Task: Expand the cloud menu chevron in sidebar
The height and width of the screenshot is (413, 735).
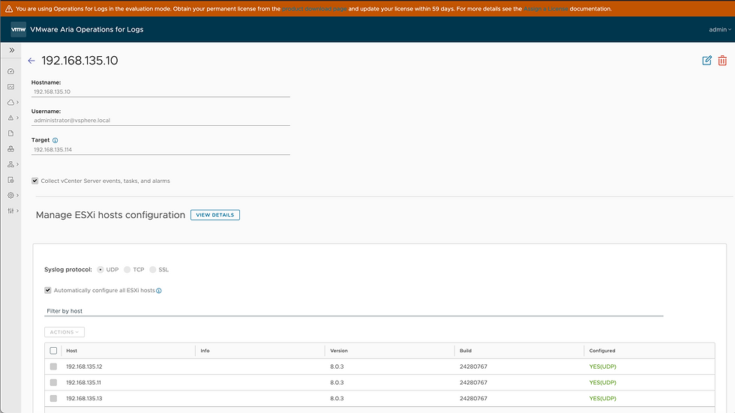Action: 18,102
